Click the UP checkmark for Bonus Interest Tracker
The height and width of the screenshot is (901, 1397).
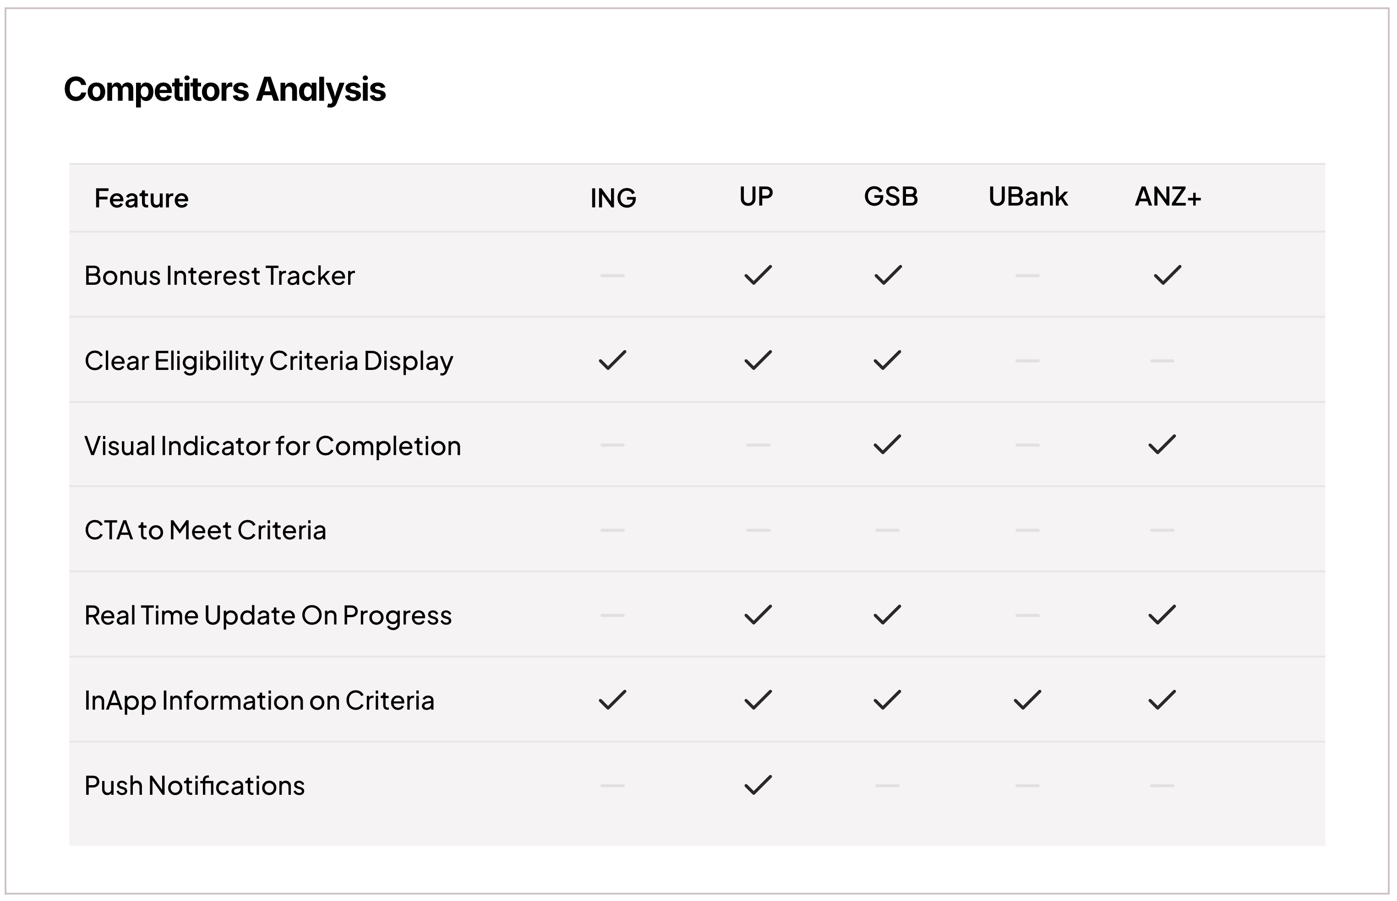click(758, 275)
